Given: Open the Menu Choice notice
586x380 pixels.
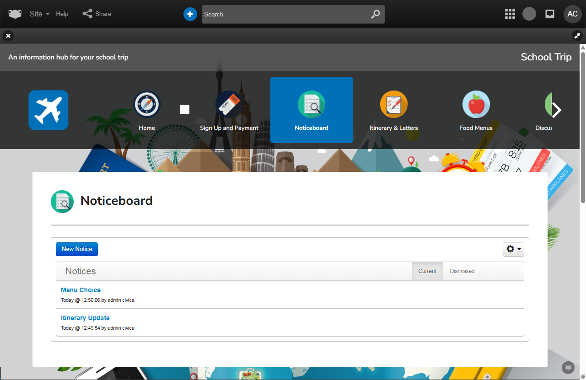Looking at the screenshot, I should 81,290.
